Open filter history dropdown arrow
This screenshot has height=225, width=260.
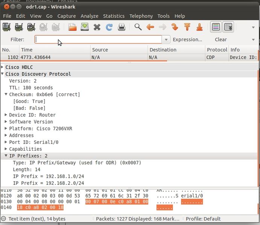[x=166, y=40]
